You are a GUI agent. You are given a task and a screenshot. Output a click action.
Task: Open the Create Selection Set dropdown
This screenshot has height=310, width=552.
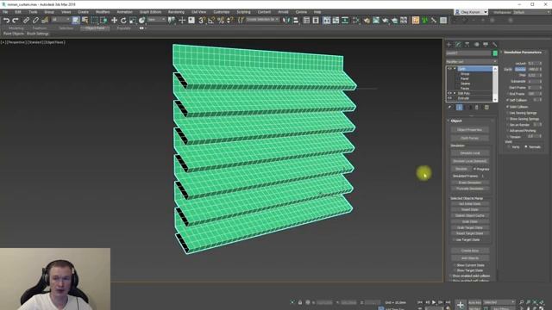click(262, 20)
